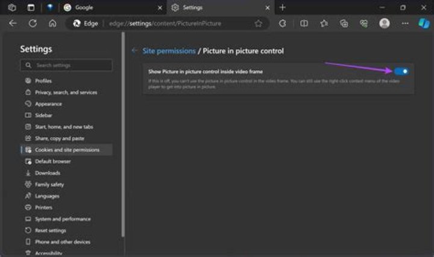Open Settings and more ellipsis menu

click(x=405, y=23)
